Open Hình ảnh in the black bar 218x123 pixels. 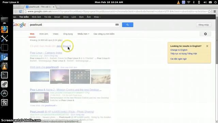[x=36, y=17]
